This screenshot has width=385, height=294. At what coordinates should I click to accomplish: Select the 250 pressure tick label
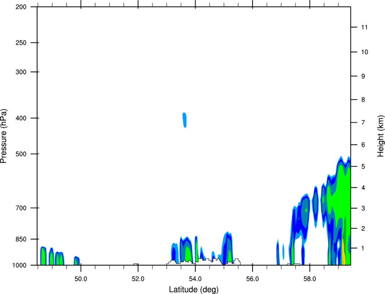(x=21, y=43)
